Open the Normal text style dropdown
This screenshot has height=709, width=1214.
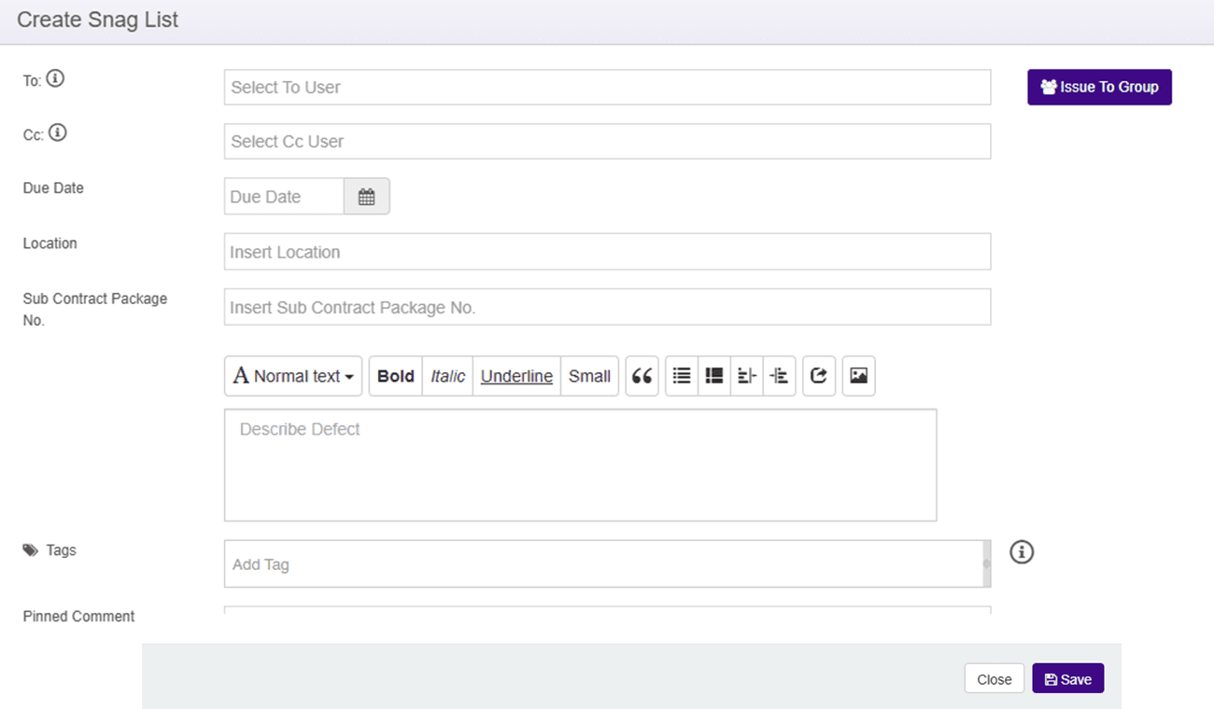point(292,375)
